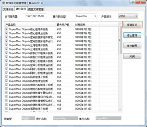The height and width of the screenshot is (127, 147).
Task: Toggle 数据转换栅格格式 checkbox
Action: (7, 100)
